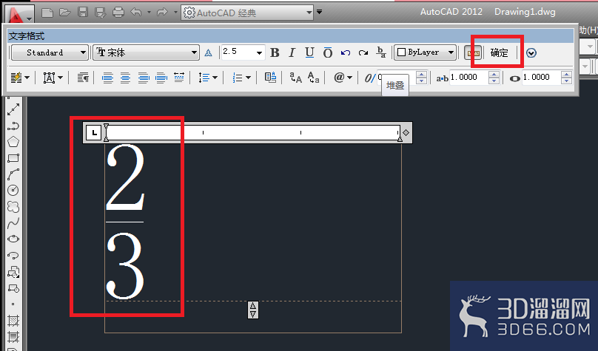
Task: Click the tracking value field 1.0000
Action: [468, 78]
